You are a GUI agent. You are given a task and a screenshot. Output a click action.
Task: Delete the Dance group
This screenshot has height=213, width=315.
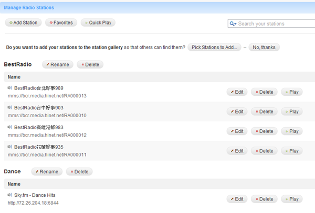pos(79,172)
